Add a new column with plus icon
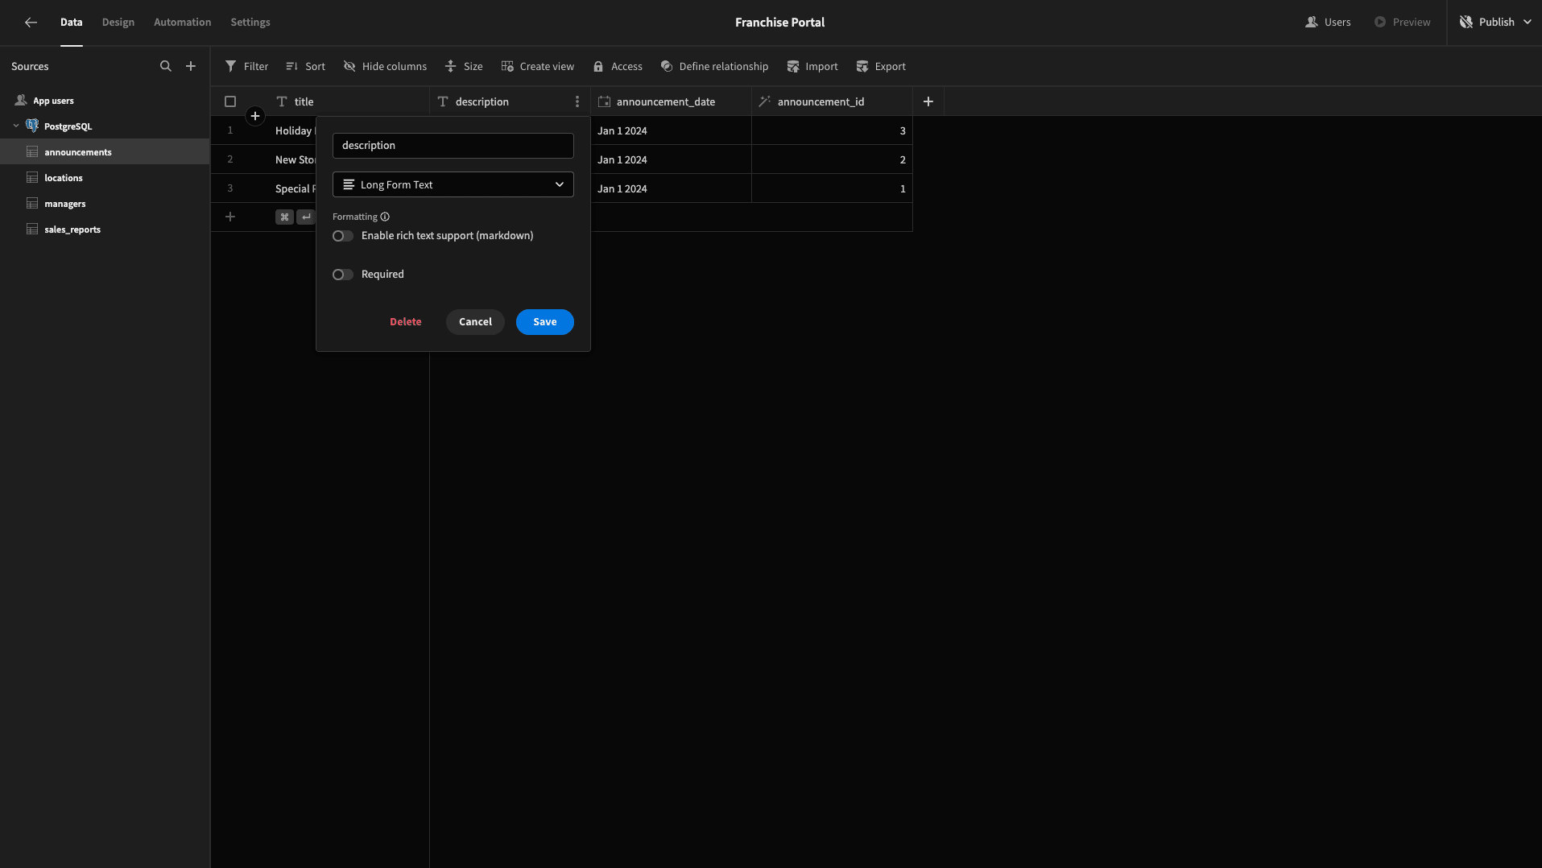The image size is (1542, 868). pos(928,101)
